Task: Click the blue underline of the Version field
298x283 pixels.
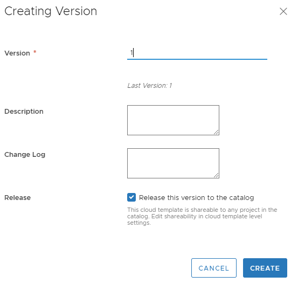Action: click(197, 59)
